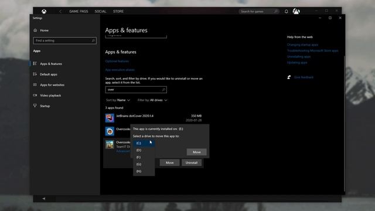The height and width of the screenshot is (211, 375).
Task: Click app search box containing 'over'
Action: point(136,90)
